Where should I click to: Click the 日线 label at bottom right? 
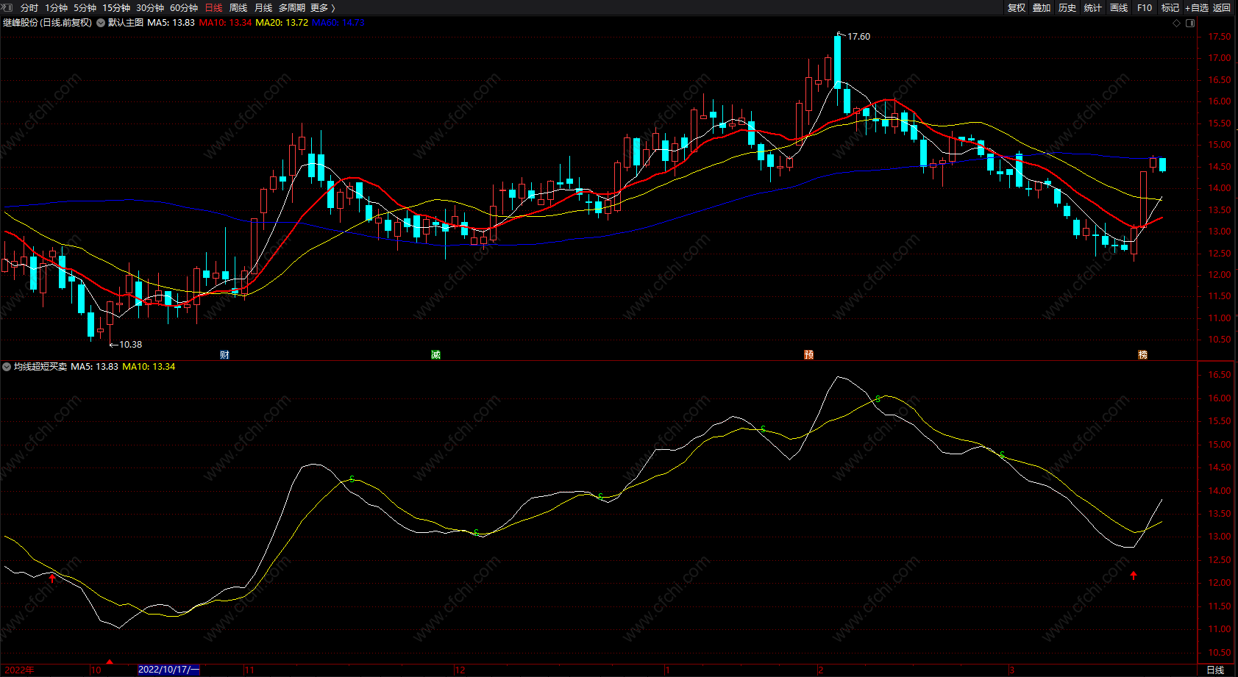coord(1215,670)
